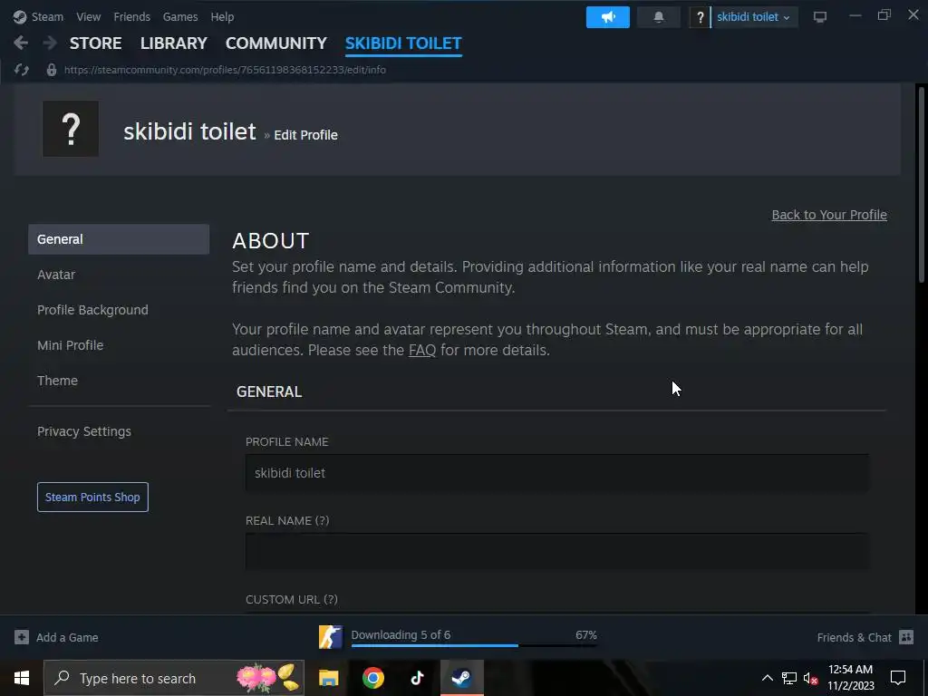Select Avatar in the sidebar
This screenshot has width=928, height=696.
click(x=56, y=275)
